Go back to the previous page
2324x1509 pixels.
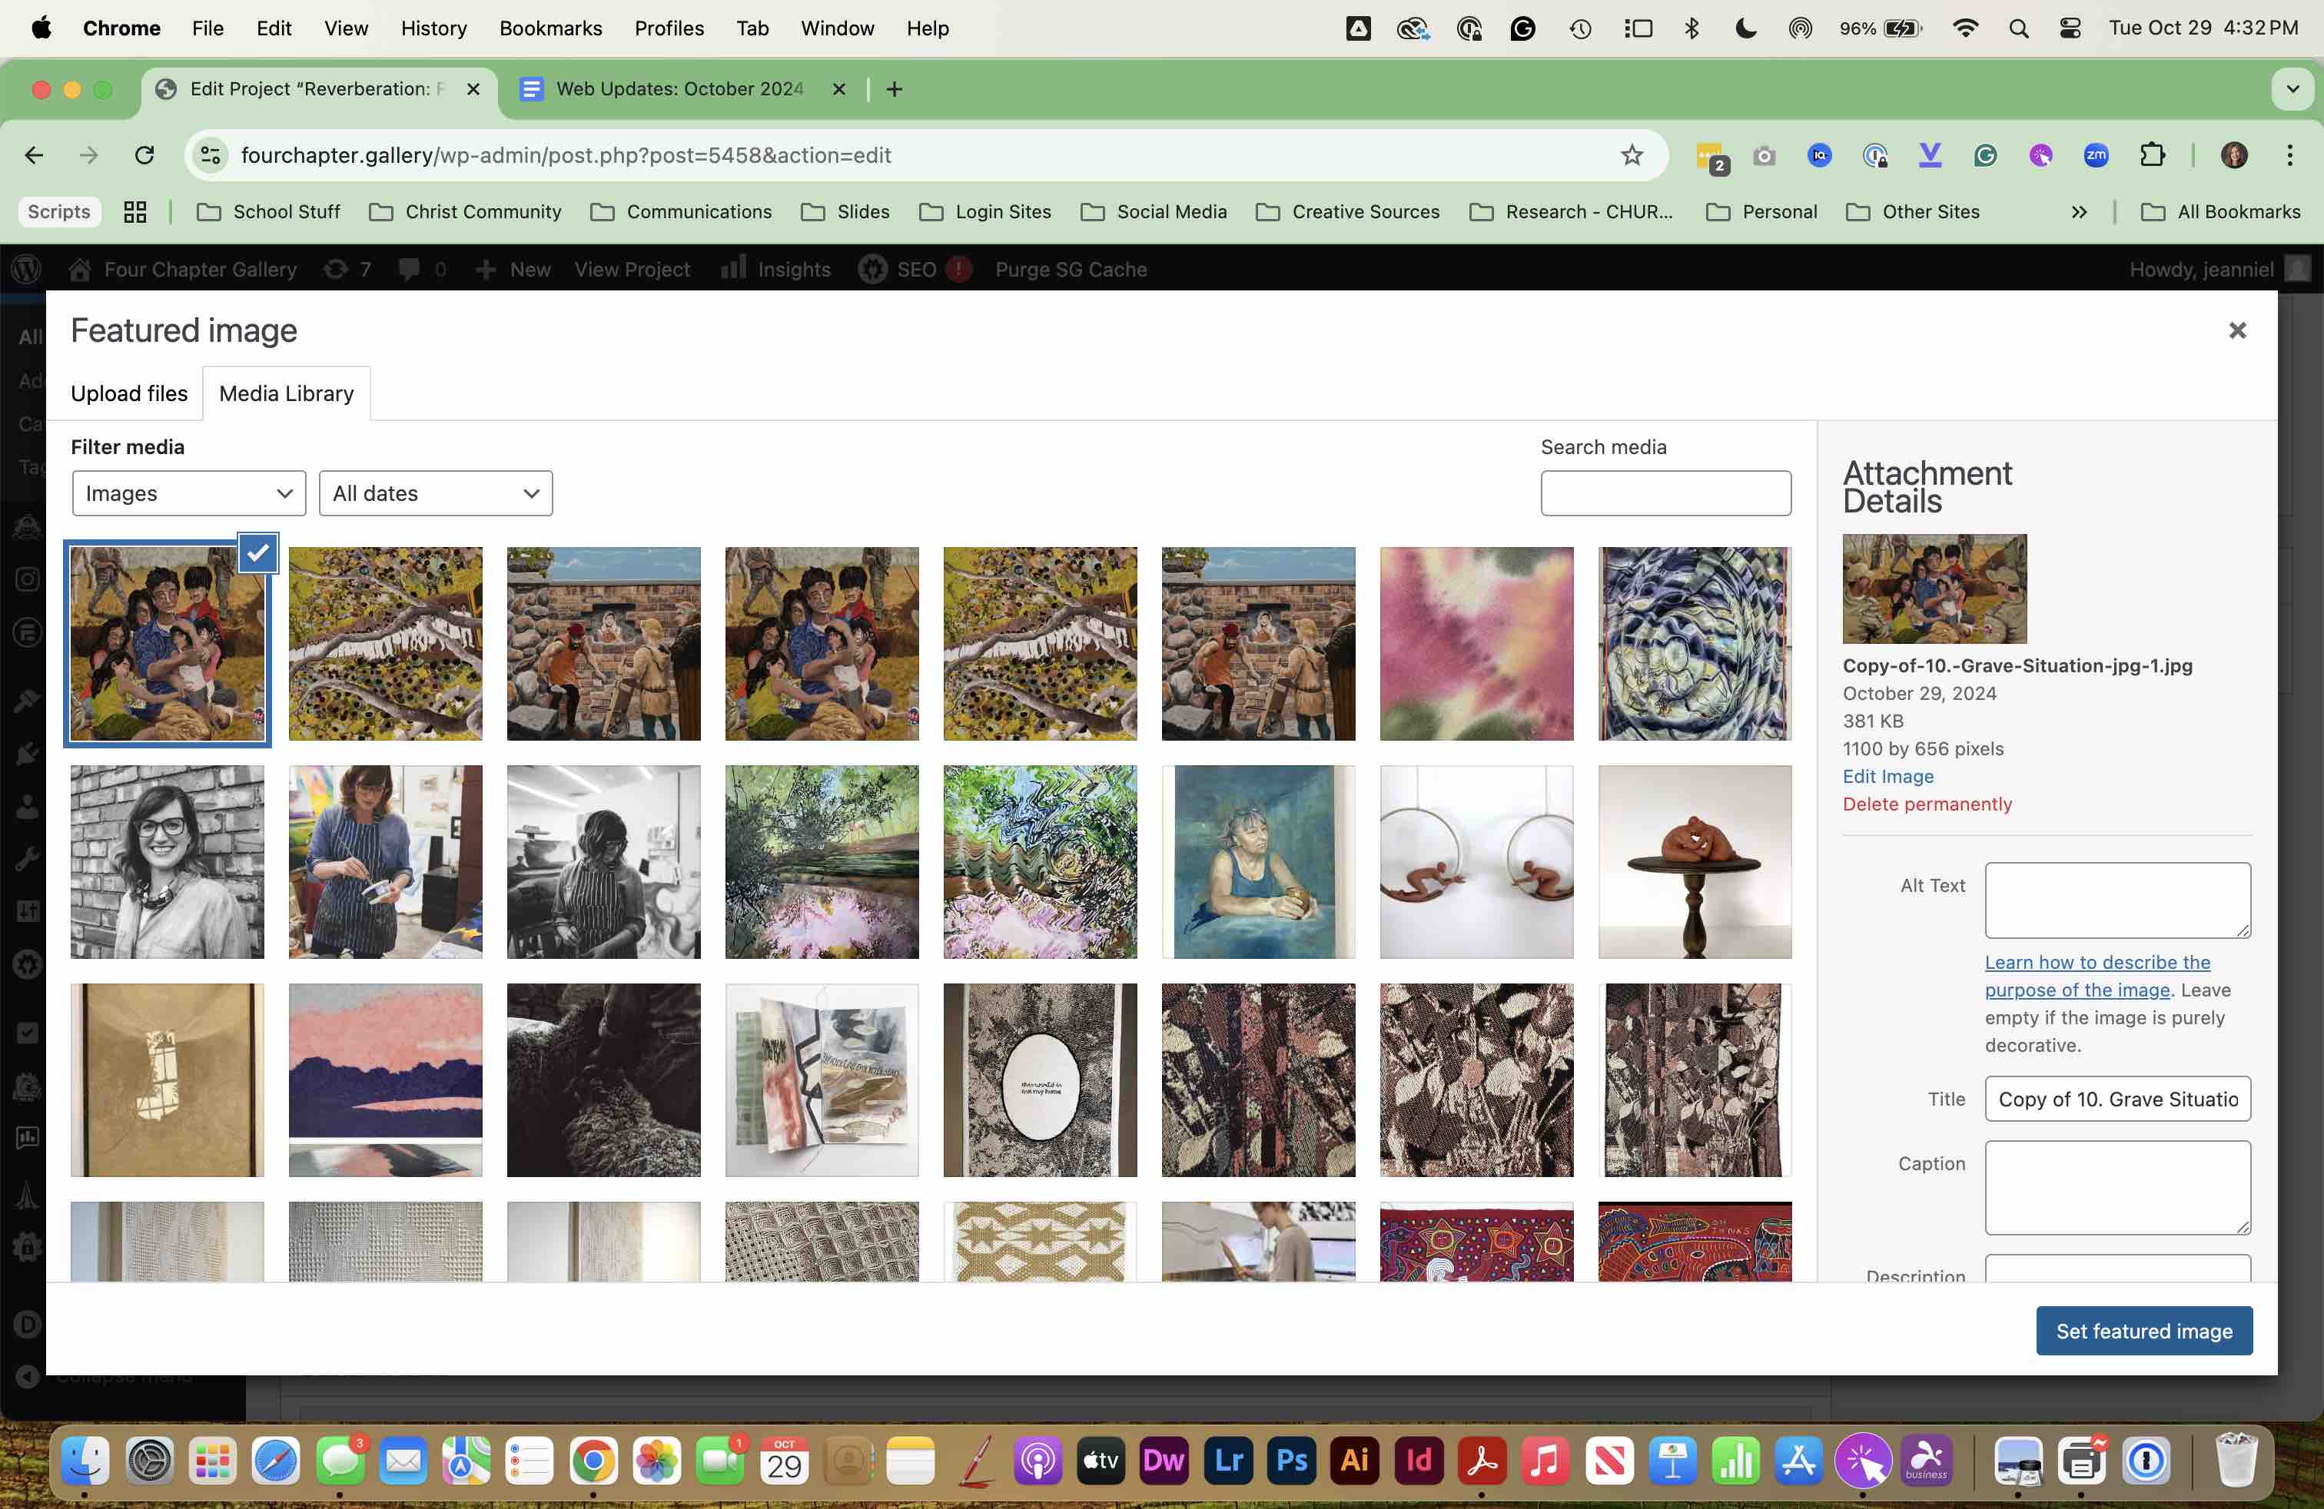tap(34, 155)
